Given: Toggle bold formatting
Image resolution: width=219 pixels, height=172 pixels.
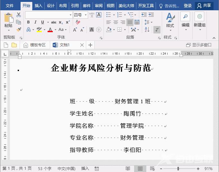Looking at the screenshot, I should 28,22.
